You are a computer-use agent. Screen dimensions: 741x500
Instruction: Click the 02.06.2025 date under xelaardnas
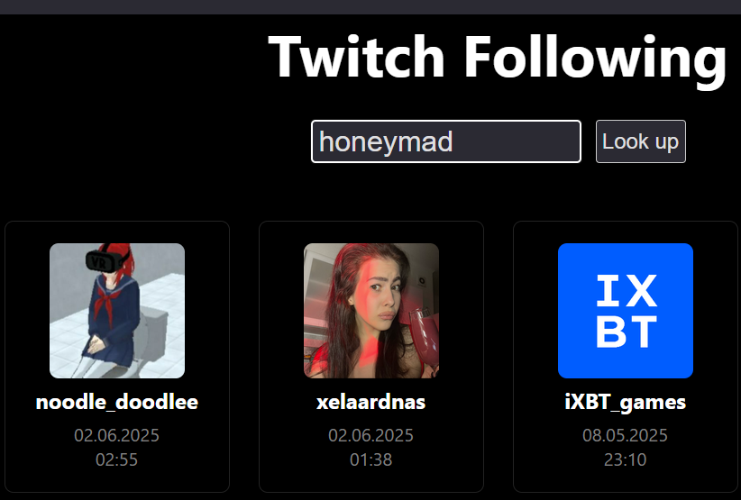click(371, 435)
